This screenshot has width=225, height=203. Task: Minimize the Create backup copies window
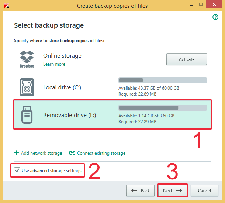pos(191,5)
